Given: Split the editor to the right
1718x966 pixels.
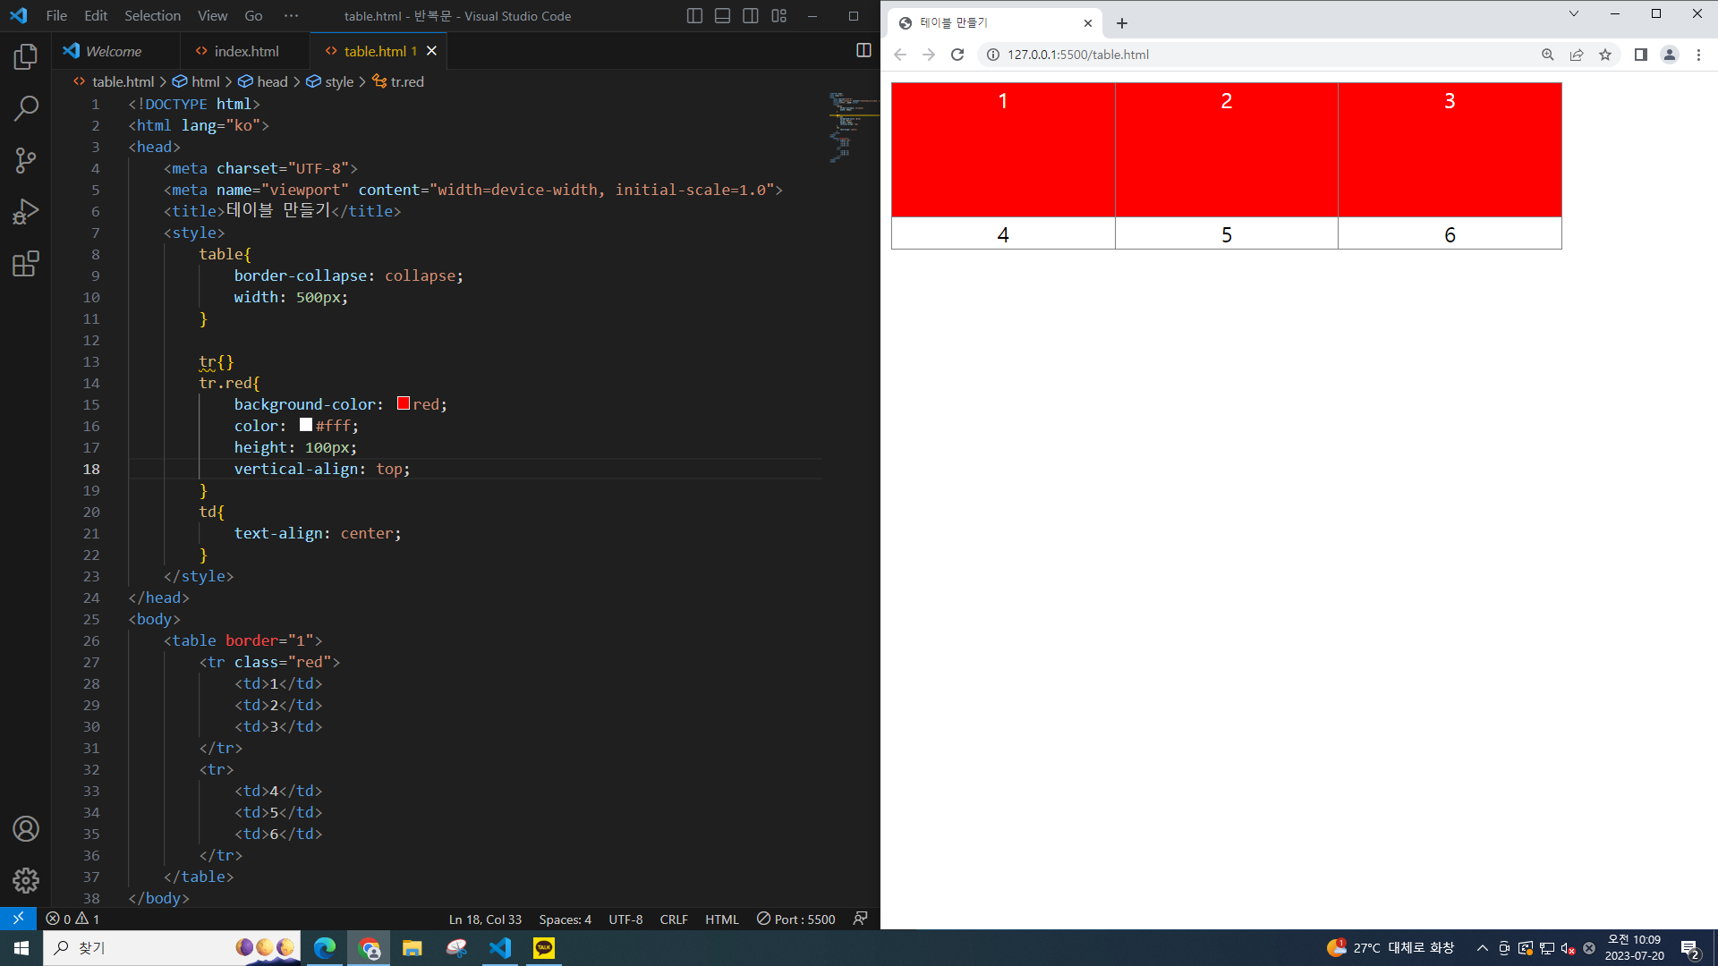Looking at the screenshot, I should [x=863, y=51].
